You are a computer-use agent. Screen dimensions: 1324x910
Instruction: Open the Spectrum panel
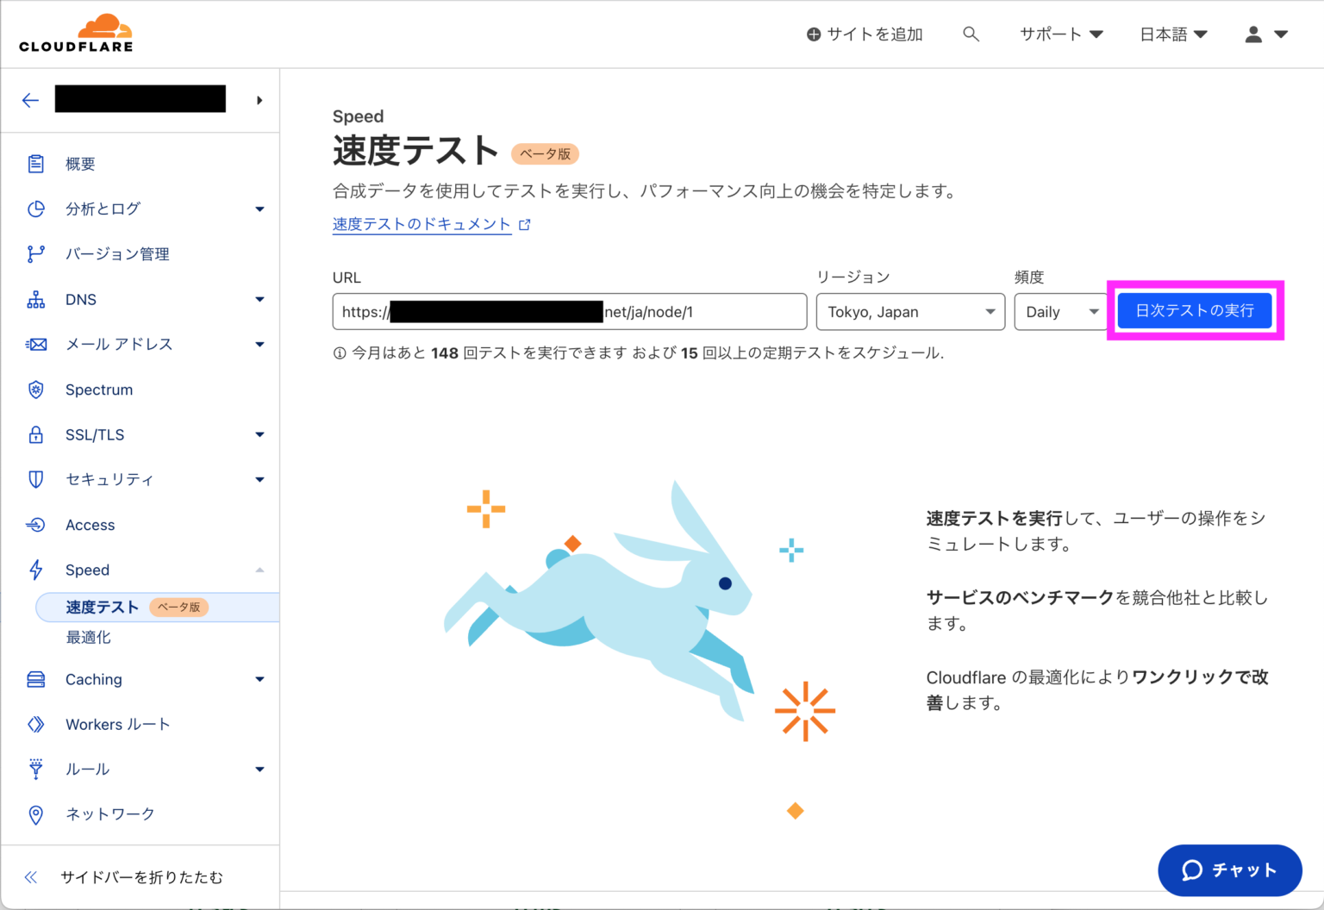coord(99,390)
